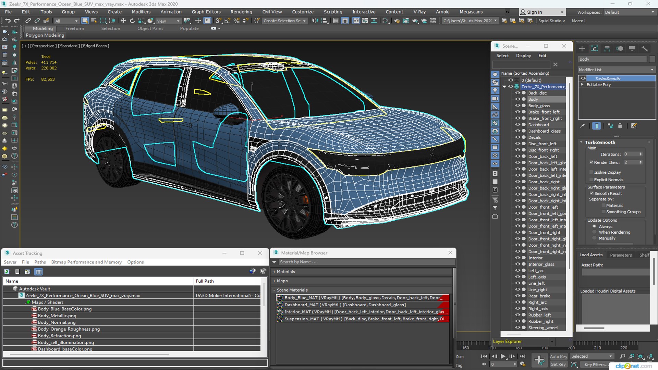Open Selected key filter dropdown

point(592,356)
